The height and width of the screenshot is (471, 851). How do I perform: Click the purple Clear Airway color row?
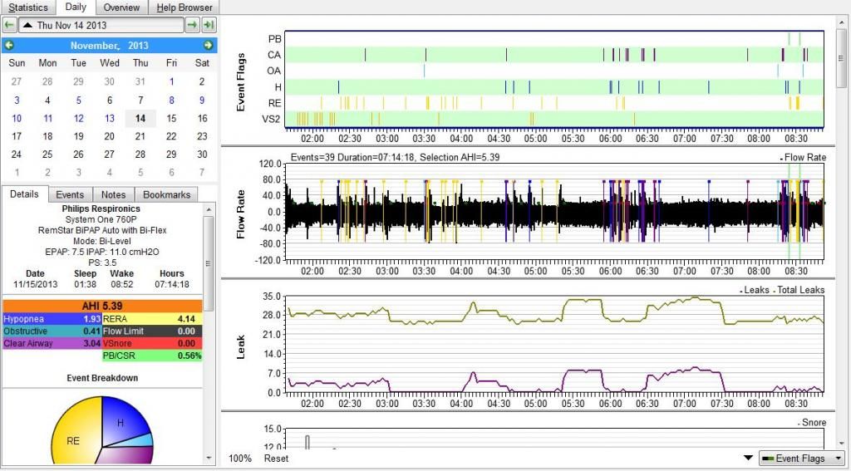point(52,343)
